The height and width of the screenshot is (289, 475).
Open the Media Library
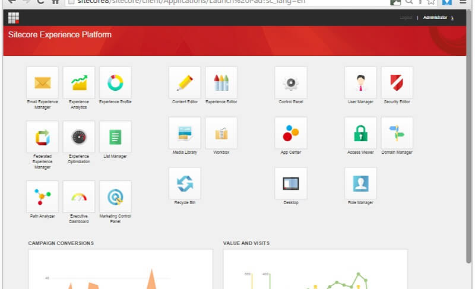pyautogui.click(x=185, y=133)
